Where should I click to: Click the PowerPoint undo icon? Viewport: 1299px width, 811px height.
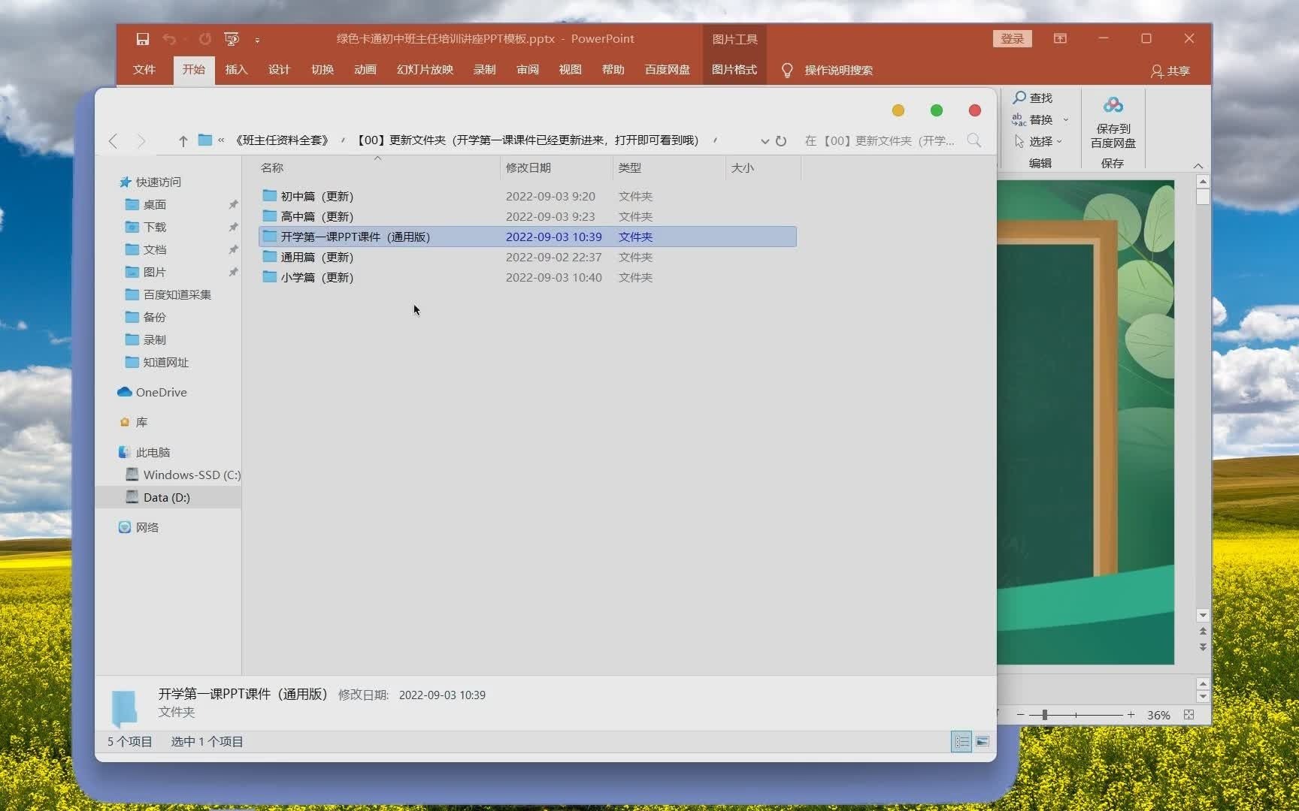169,39
